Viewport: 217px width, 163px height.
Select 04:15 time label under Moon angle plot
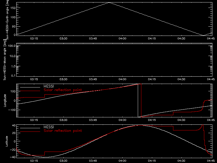click(152, 79)
